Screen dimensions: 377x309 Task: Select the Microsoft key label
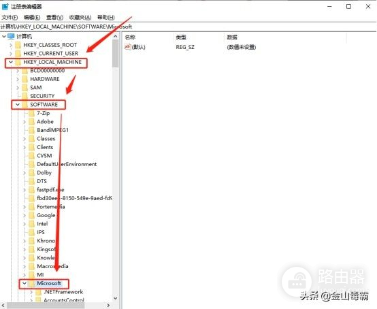click(x=49, y=283)
